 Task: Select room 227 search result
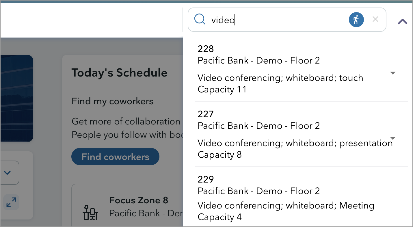pos(301,134)
